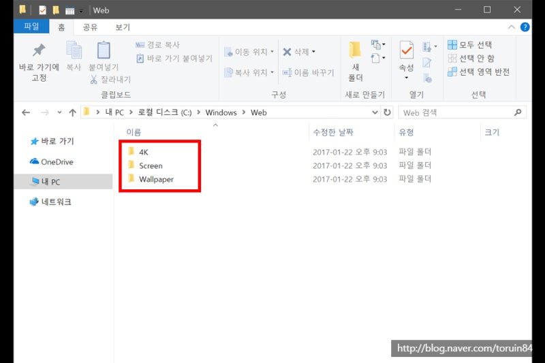Click the blue Help question mark icon

coord(525,27)
